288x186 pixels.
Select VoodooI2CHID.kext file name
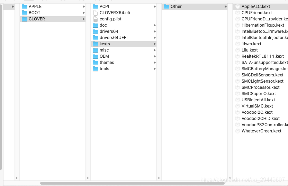260,119
